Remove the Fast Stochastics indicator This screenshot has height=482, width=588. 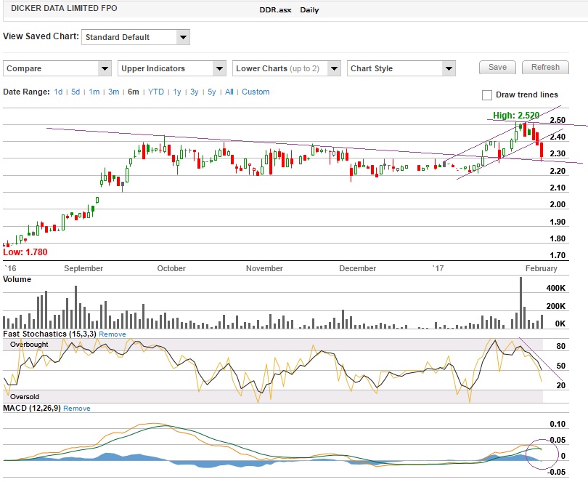click(x=113, y=334)
